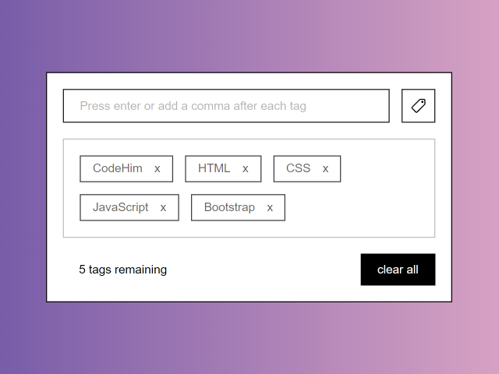Remove the HTML tag using its x
The width and height of the screenshot is (499, 374).
tap(245, 169)
